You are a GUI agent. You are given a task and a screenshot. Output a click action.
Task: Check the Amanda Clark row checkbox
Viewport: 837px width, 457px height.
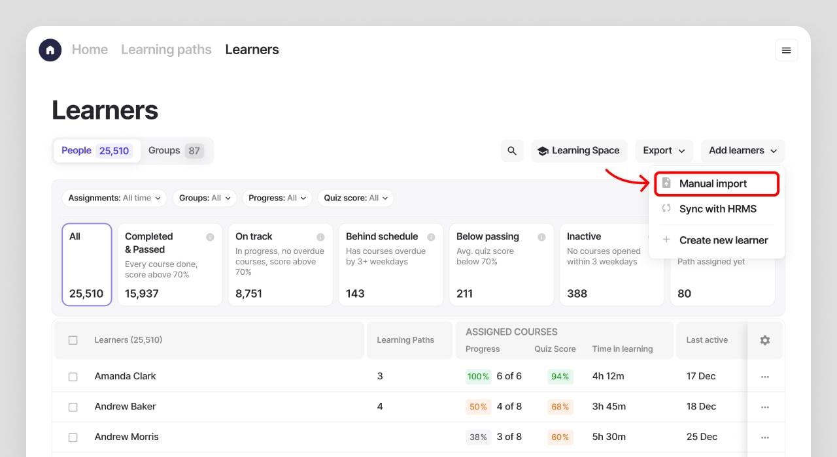click(73, 377)
